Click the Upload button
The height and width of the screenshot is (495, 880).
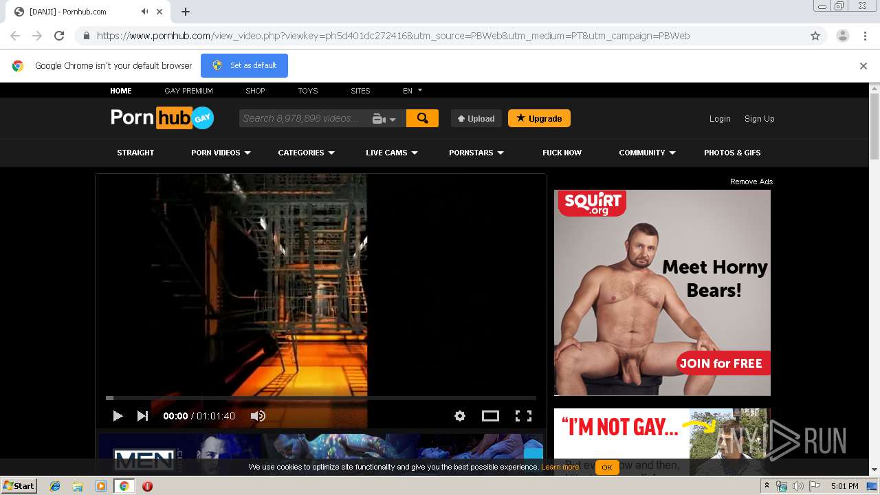click(x=476, y=118)
